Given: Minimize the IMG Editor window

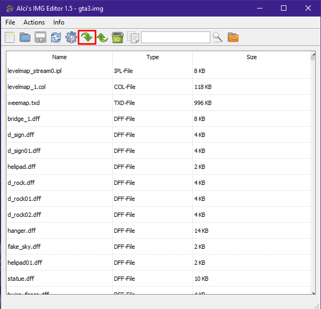Looking at the screenshot, I should [x=260, y=8].
